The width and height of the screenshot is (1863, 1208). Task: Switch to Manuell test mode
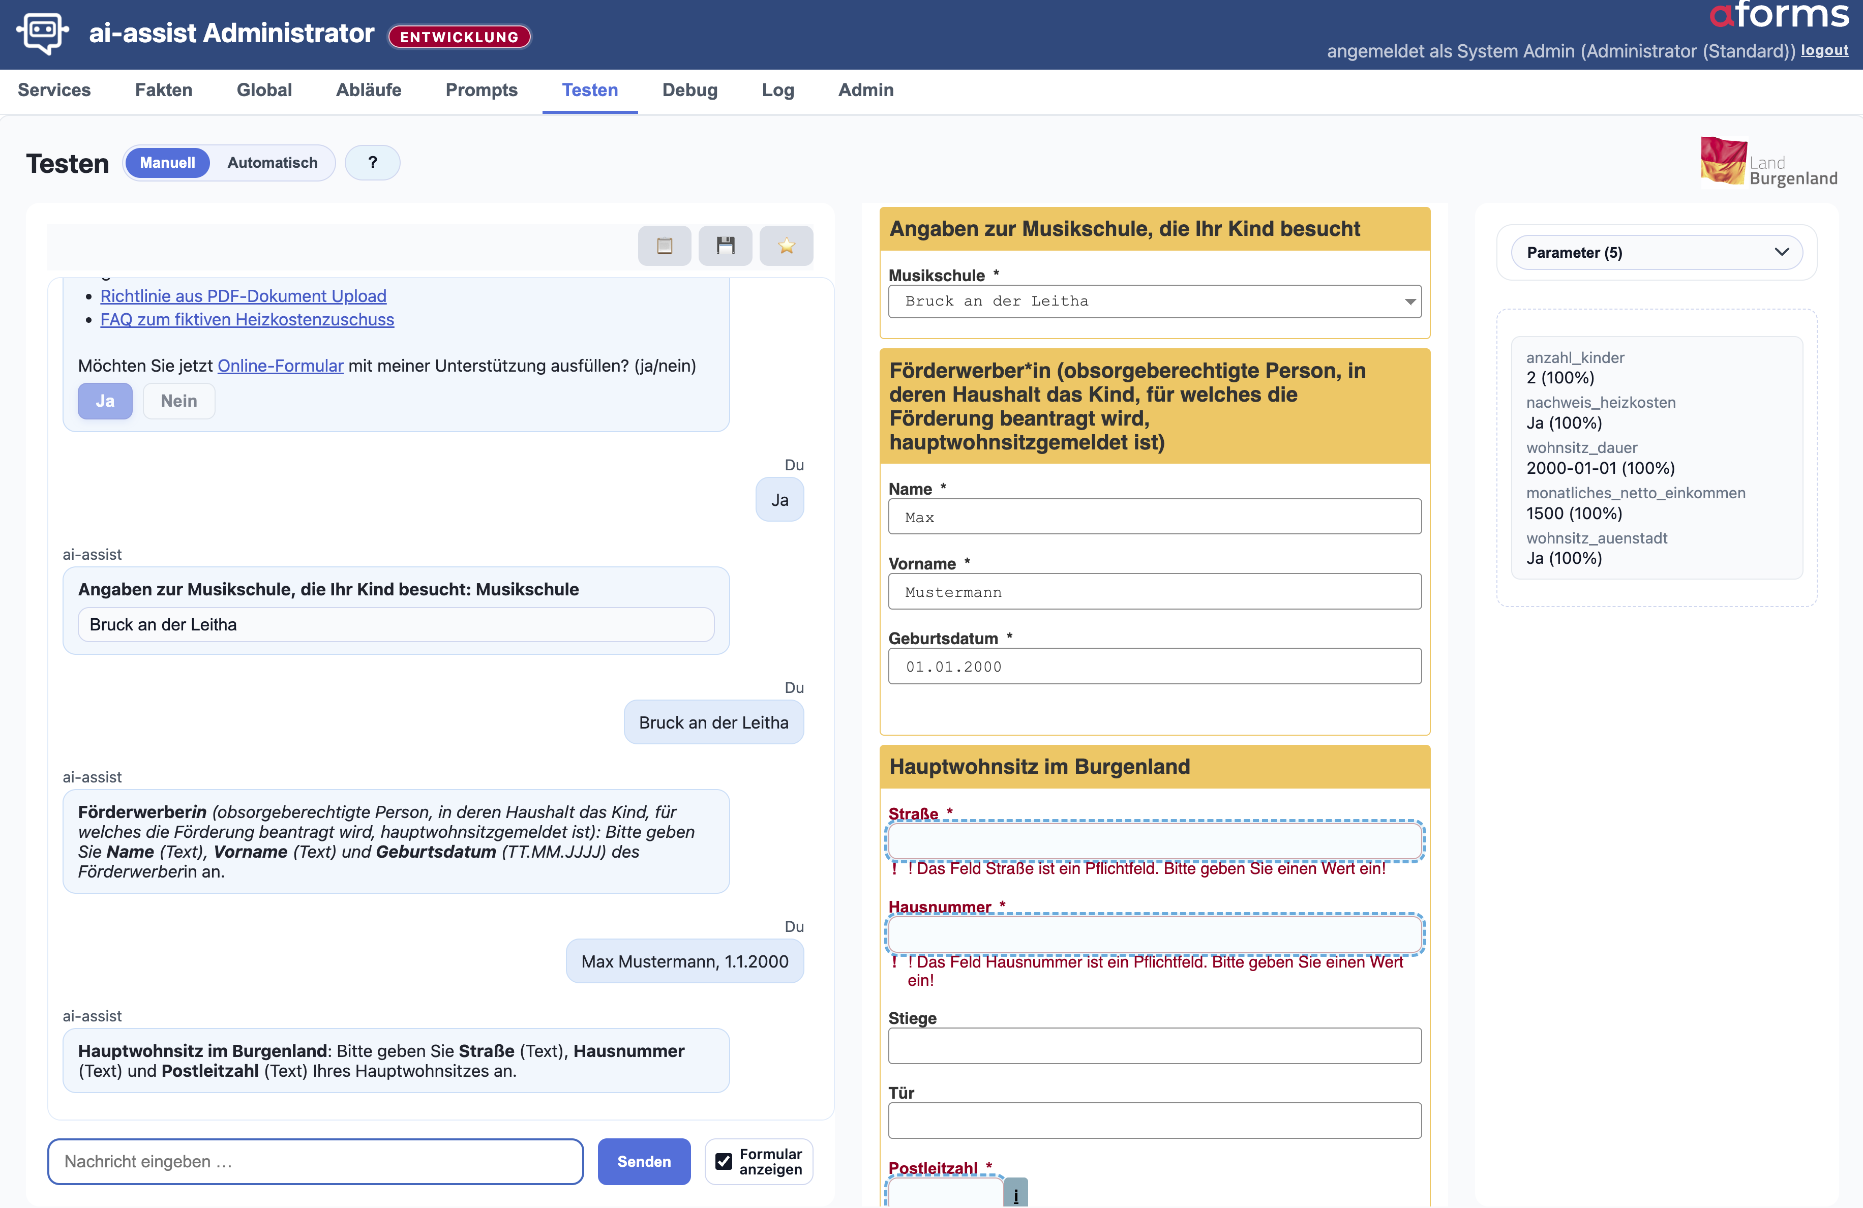click(167, 163)
